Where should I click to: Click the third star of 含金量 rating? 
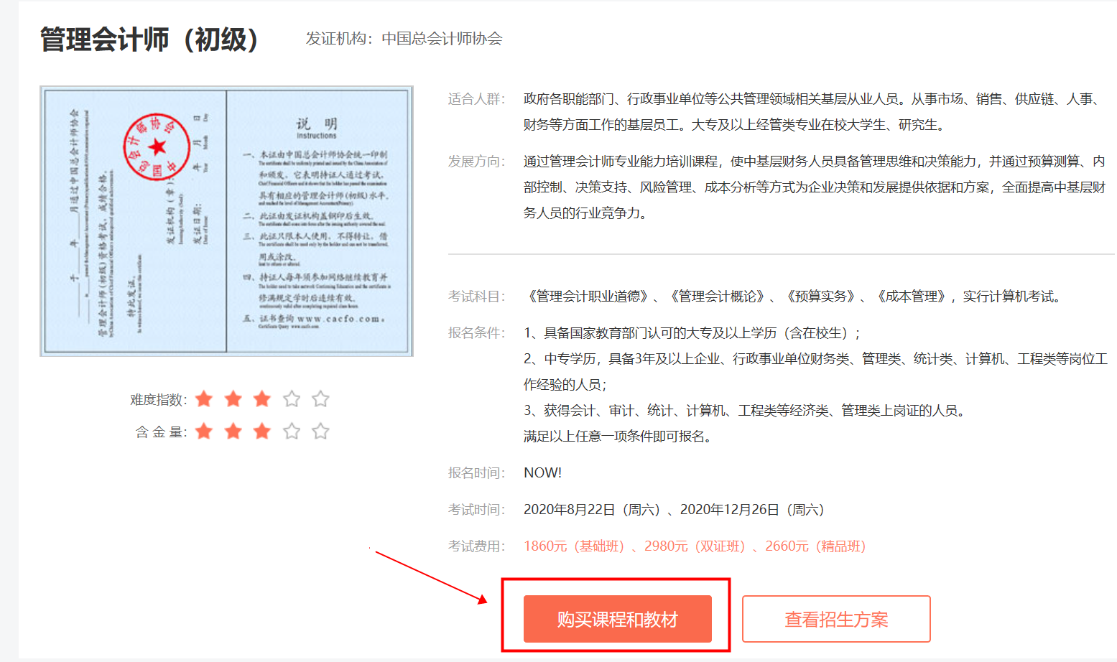pos(262,432)
